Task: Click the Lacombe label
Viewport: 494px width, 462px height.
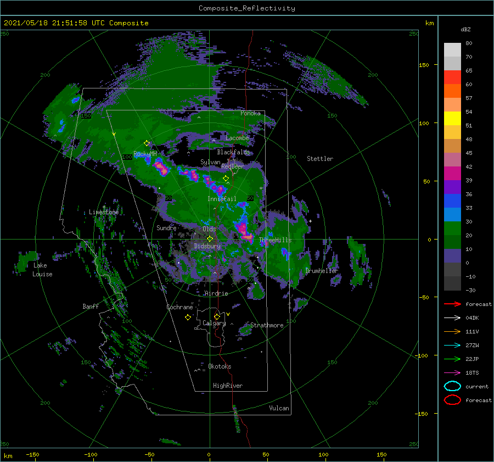Action: coord(237,138)
